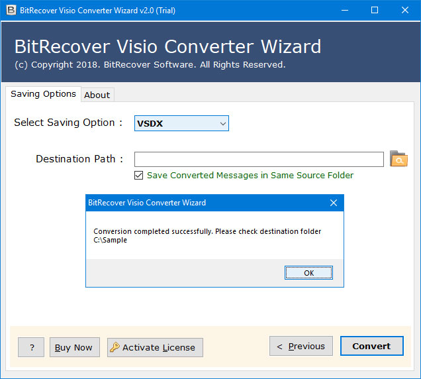Click the BitRecover app logo in title bar
This screenshot has width=421, height=379.
11,10
